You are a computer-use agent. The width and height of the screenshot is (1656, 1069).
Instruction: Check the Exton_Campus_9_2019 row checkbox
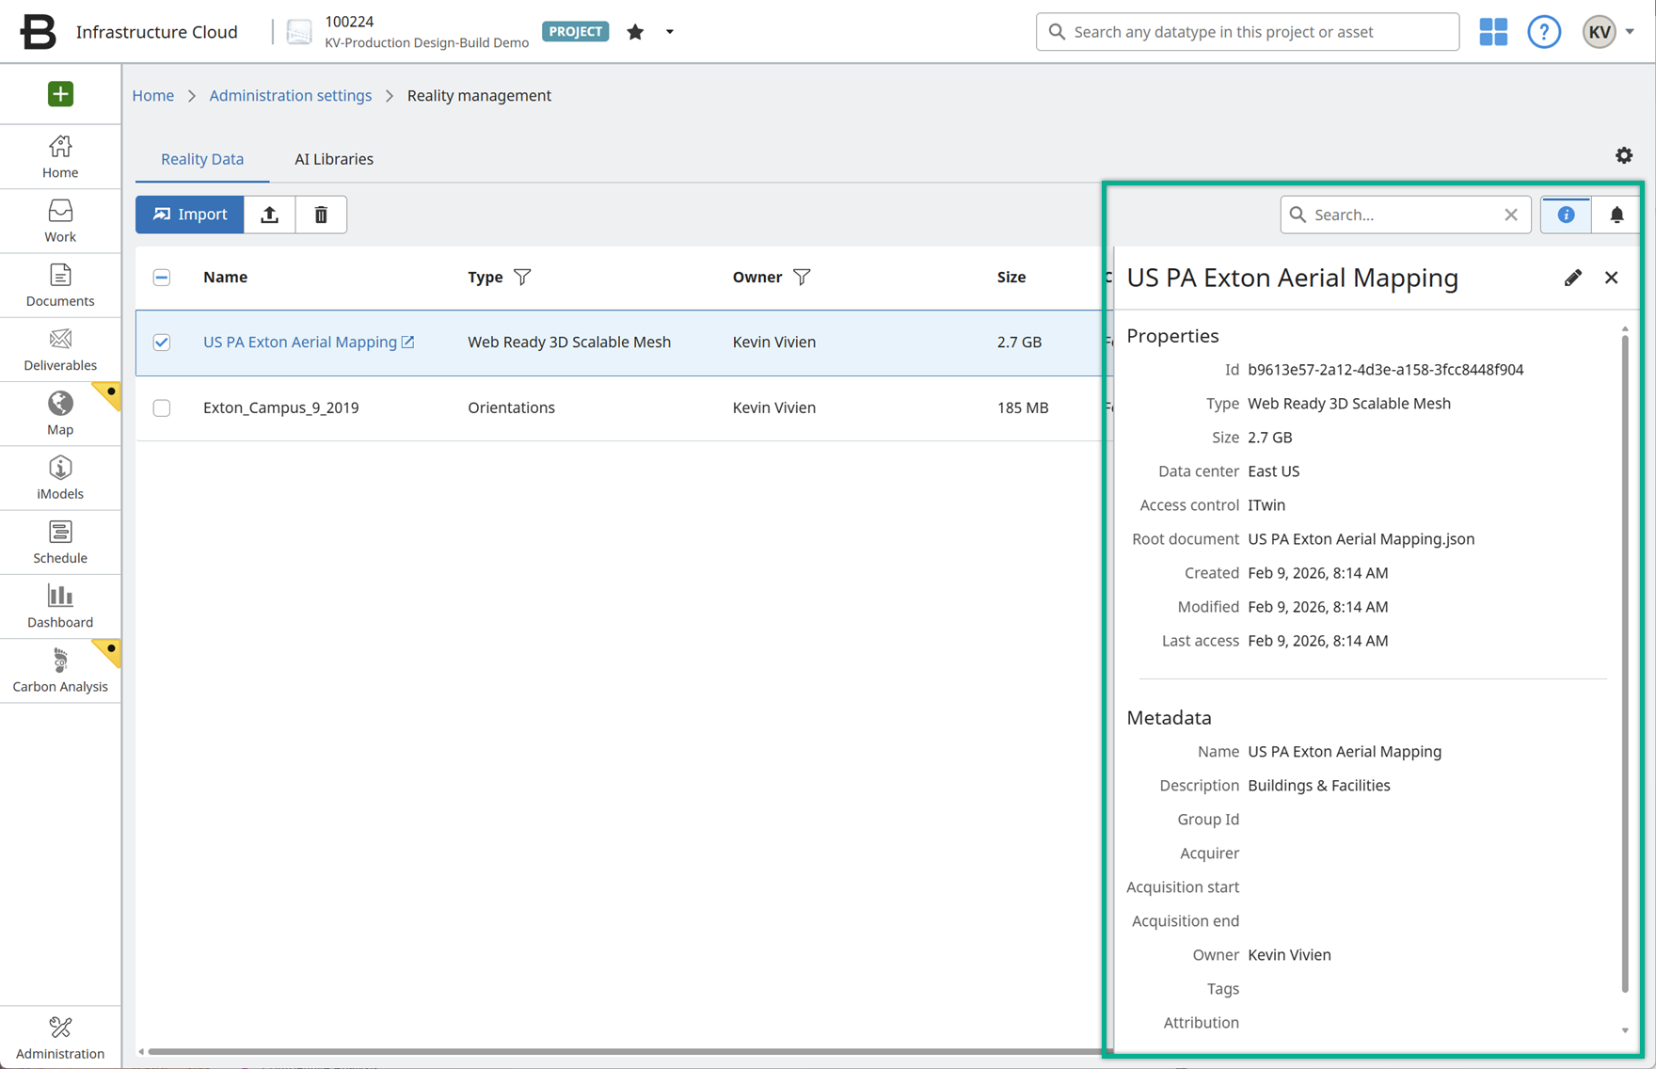click(162, 407)
